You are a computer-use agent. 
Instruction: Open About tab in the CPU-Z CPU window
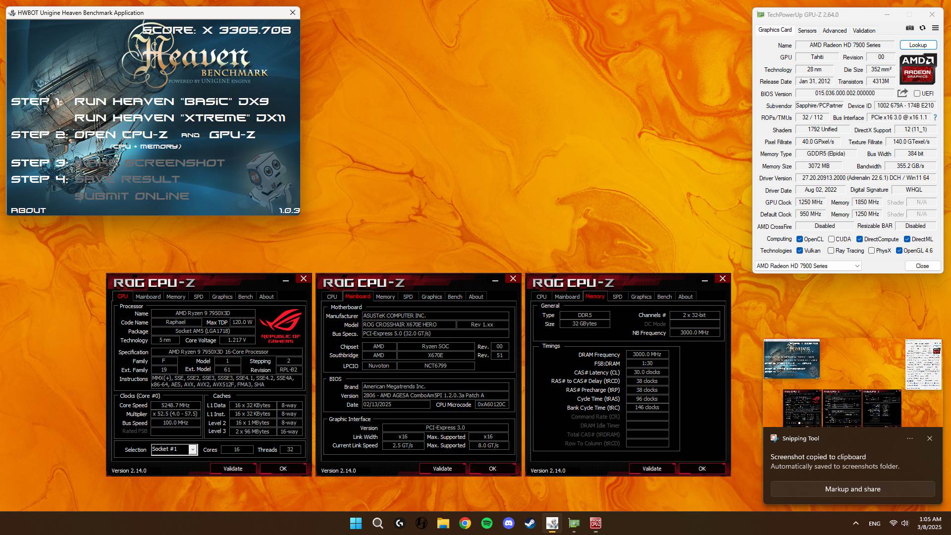(x=266, y=297)
